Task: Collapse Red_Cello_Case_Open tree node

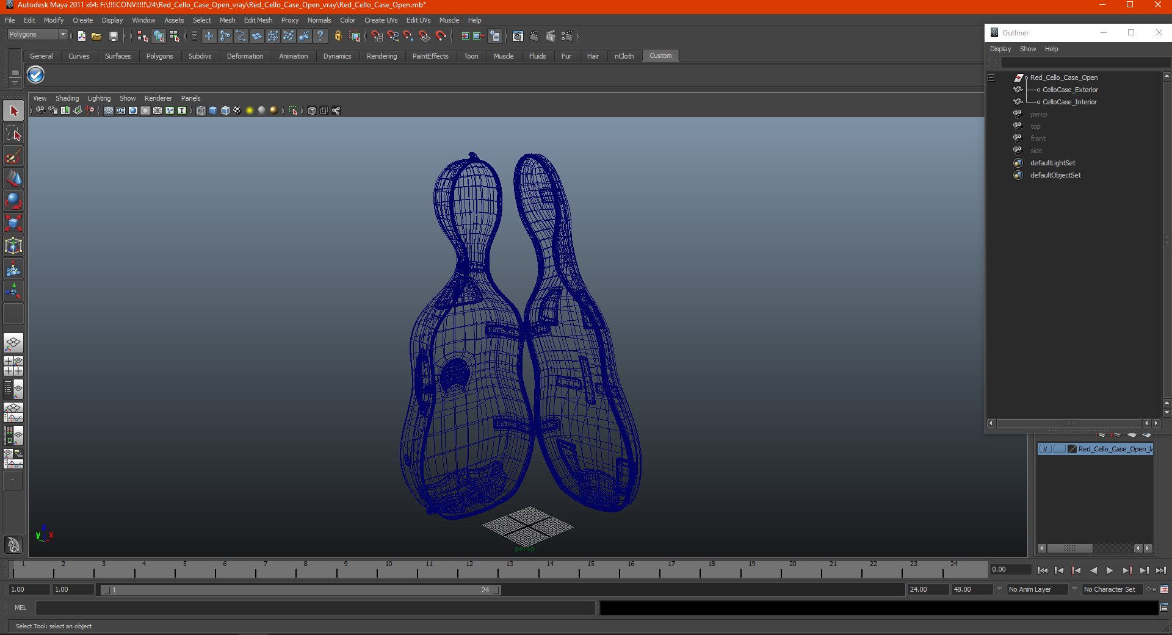Action: pos(991,77)
